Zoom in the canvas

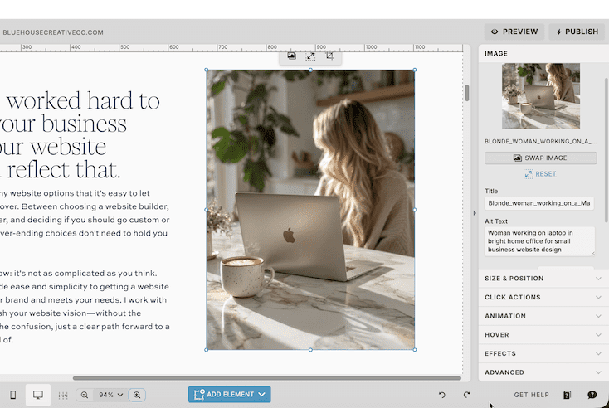(x=137, y=395)
